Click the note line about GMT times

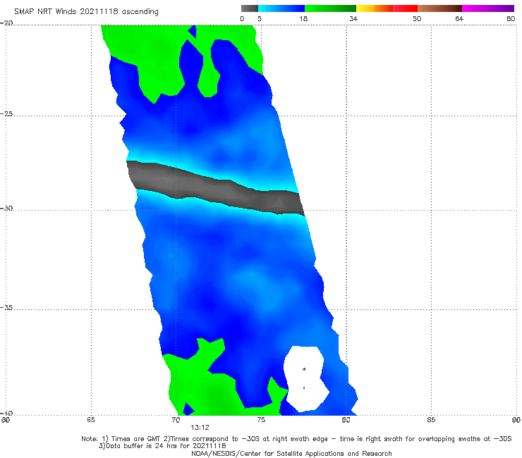point(296,439)
